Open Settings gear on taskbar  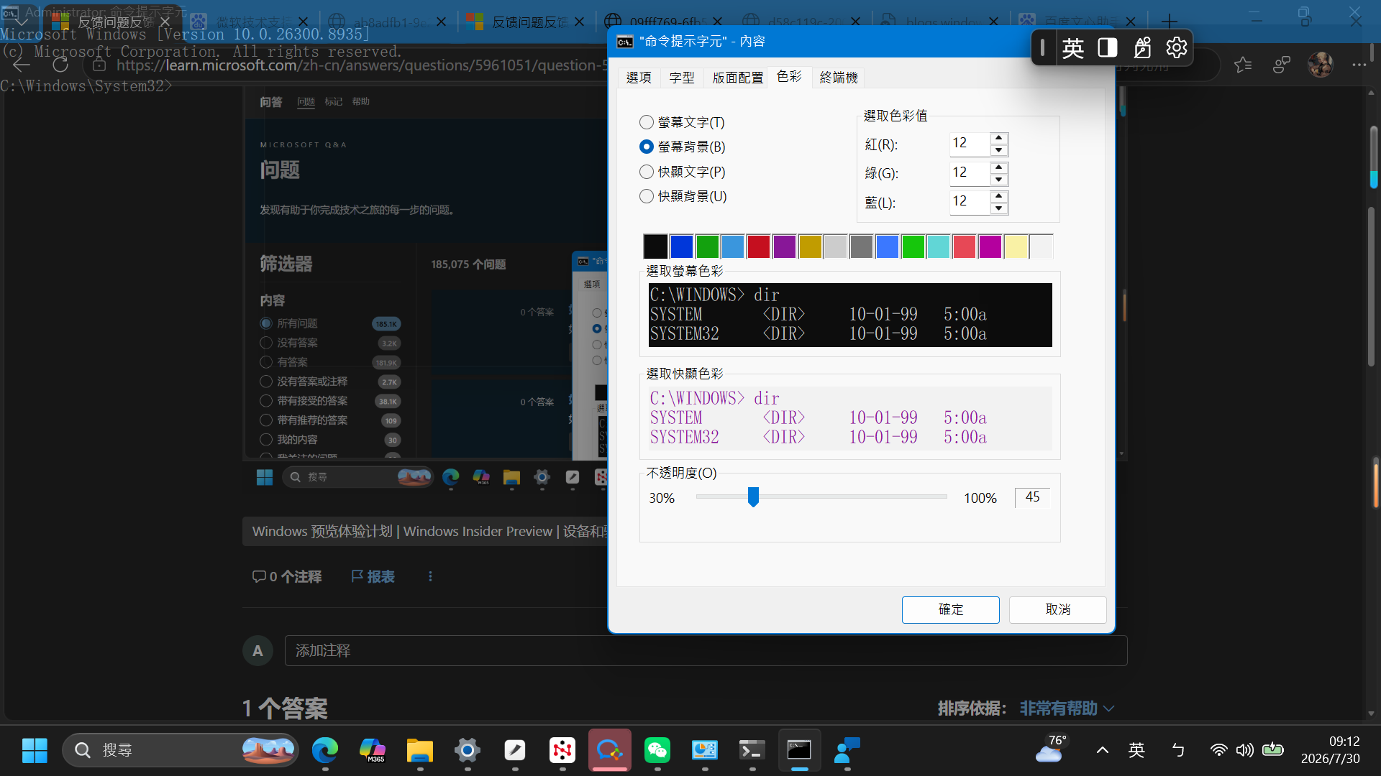[x=467, y=750]
